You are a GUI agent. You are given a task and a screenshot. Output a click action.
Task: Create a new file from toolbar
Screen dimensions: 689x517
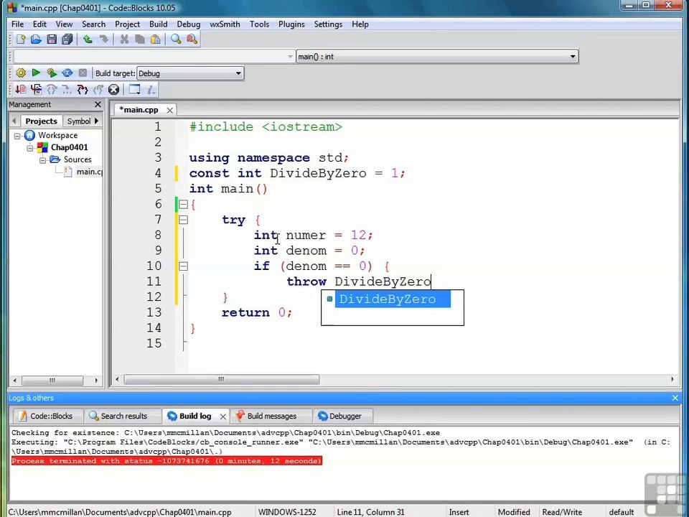(21, 39)
